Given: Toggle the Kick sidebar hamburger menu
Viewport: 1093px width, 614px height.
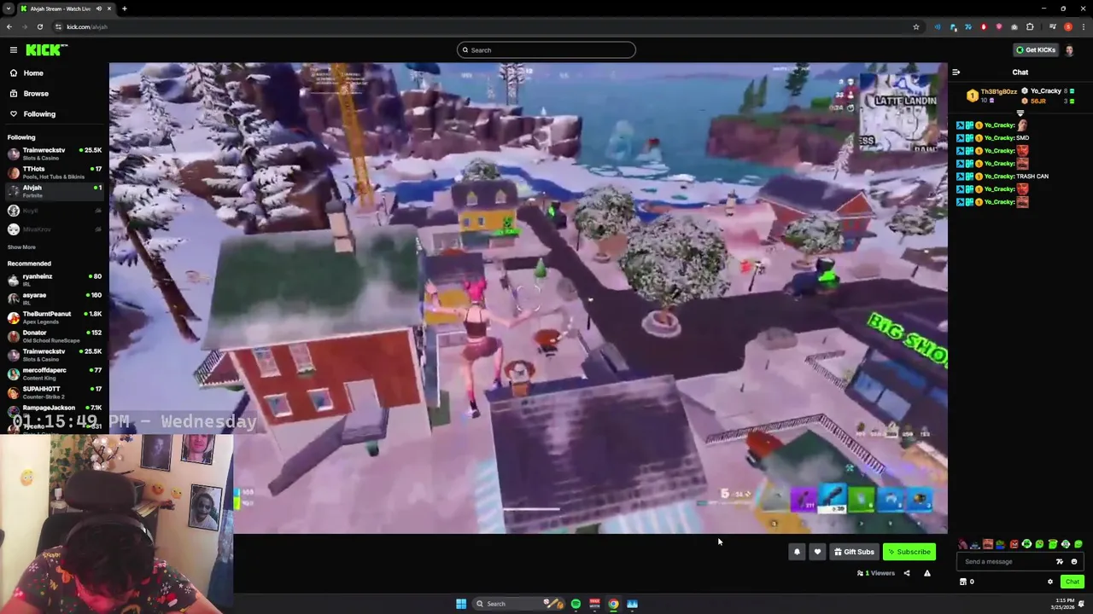Looking at the screenshot, I should tap(14, 50).
